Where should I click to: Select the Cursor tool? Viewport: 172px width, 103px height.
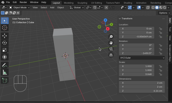pyautogui.click(x=5, y=28)
